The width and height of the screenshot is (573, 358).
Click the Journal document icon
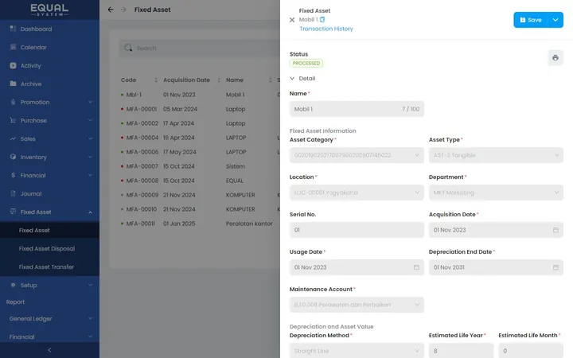(13, 193)
